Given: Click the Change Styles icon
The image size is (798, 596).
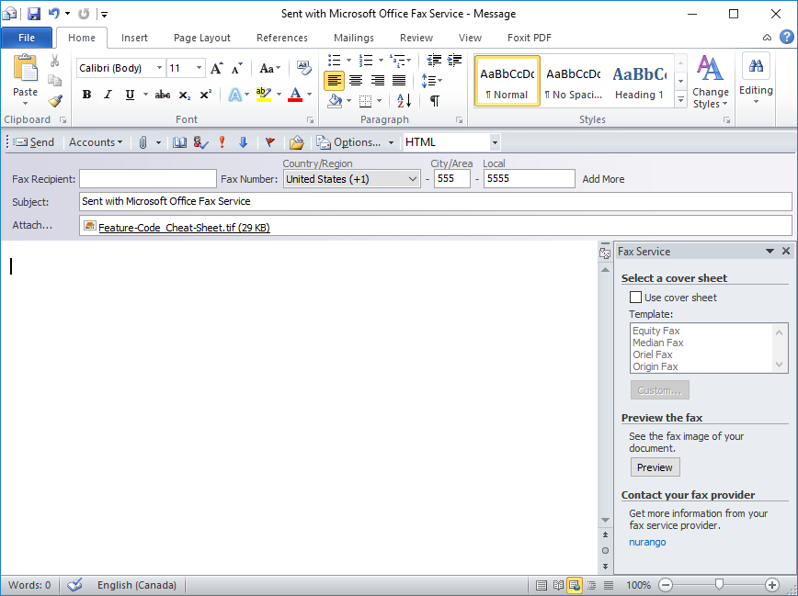Looking at the screenshot, I should [x=710, y=68].
